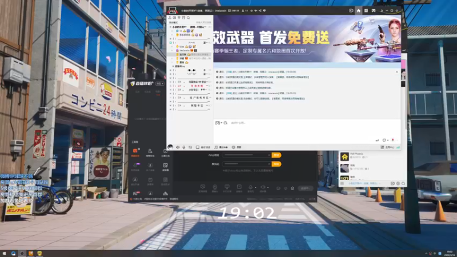The width and height of the screenshot is (457, 257).
Task: Close the banner ad with X button
Action: click(404, 26)
